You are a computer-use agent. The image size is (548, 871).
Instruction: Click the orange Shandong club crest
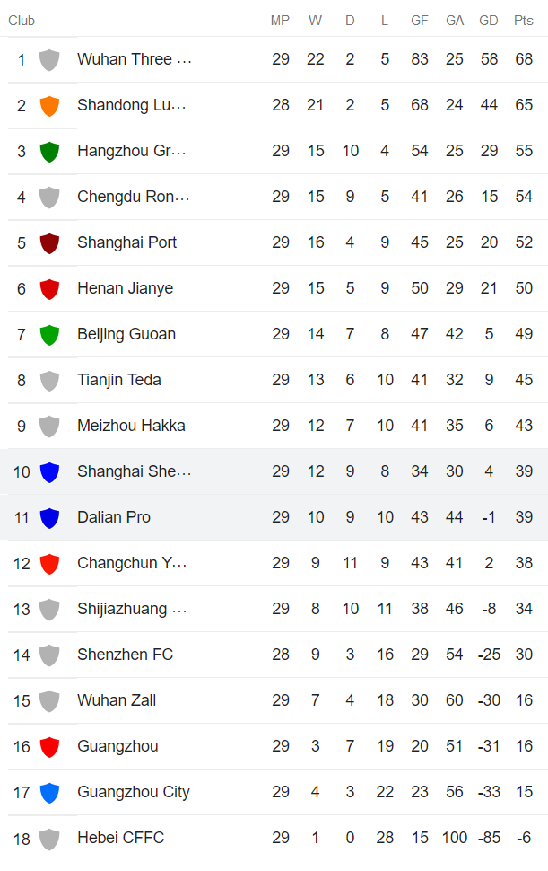coord(49,104)
